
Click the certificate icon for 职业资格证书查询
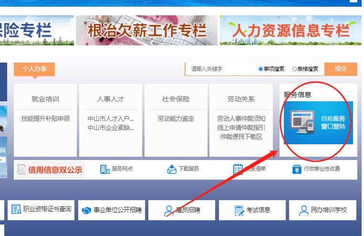[x=16, y=209]
